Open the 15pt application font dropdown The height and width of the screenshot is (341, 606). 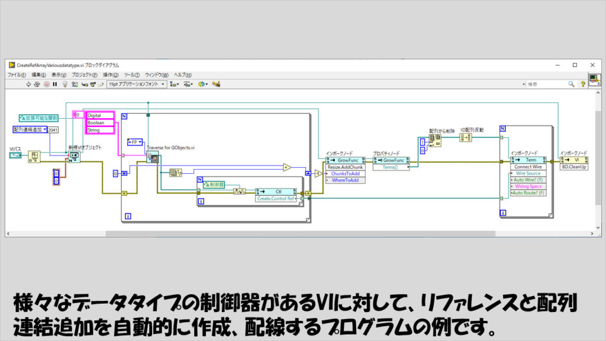[137, 85]
